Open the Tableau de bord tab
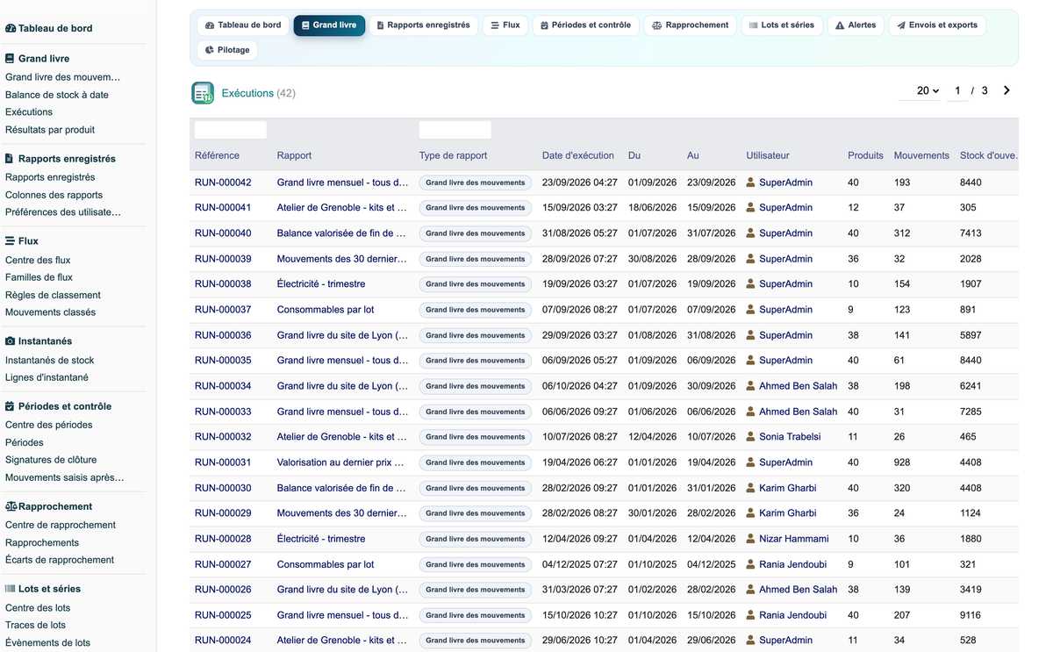 (243, 25)
